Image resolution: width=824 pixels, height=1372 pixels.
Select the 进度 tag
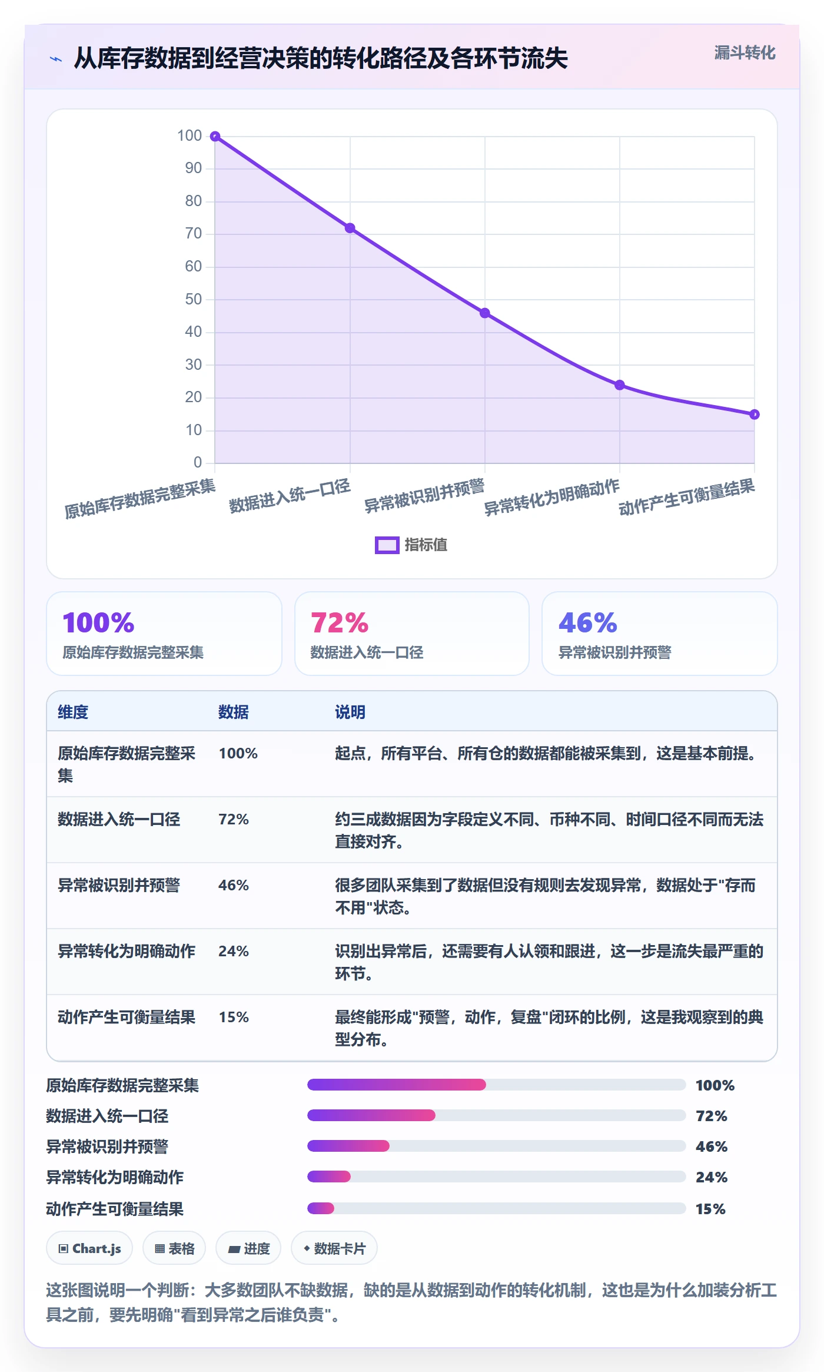tap(248, 1248)
